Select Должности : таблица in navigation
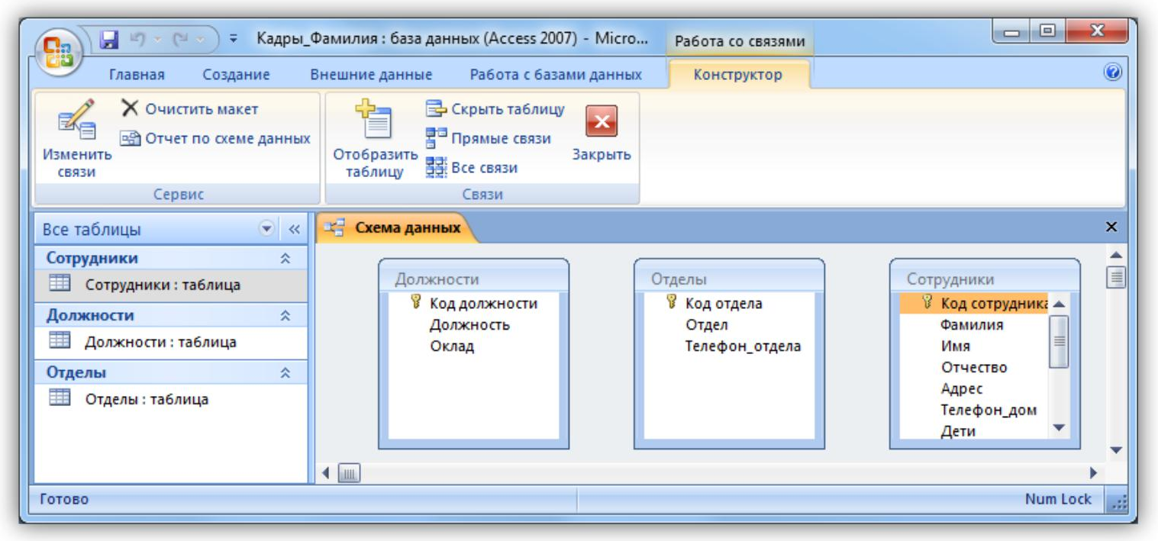Screen dimensions: 1158x541 (171, 342)
